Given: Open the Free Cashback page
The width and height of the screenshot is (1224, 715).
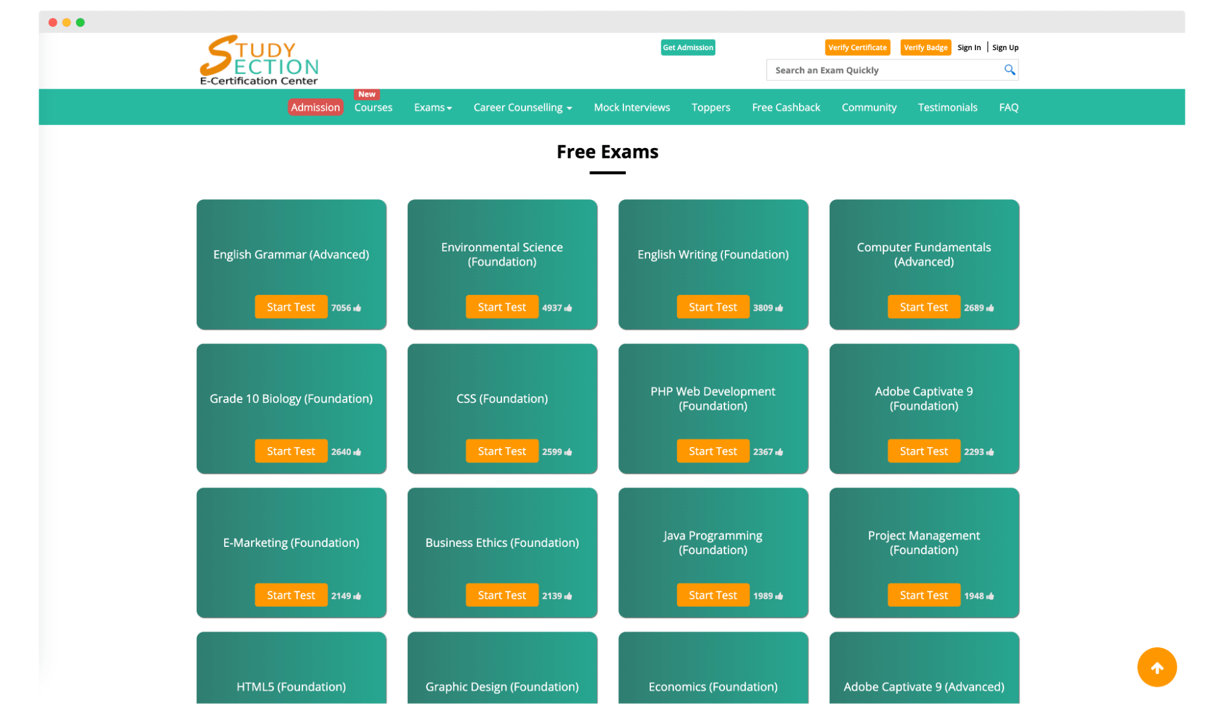Looking at the screenshot, I should (786, 108).
